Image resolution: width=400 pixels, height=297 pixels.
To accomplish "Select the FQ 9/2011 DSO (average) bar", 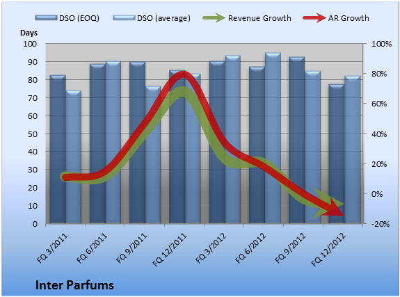I will pyautogui.click(x=153, y=155).
